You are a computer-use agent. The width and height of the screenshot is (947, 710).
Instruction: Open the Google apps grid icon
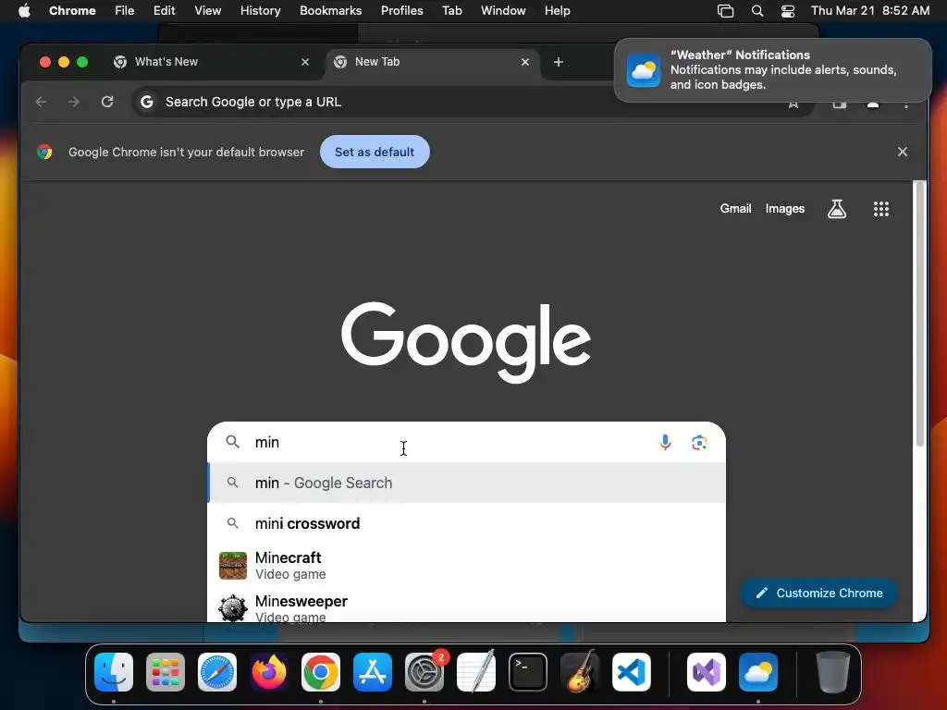(881, 209)
